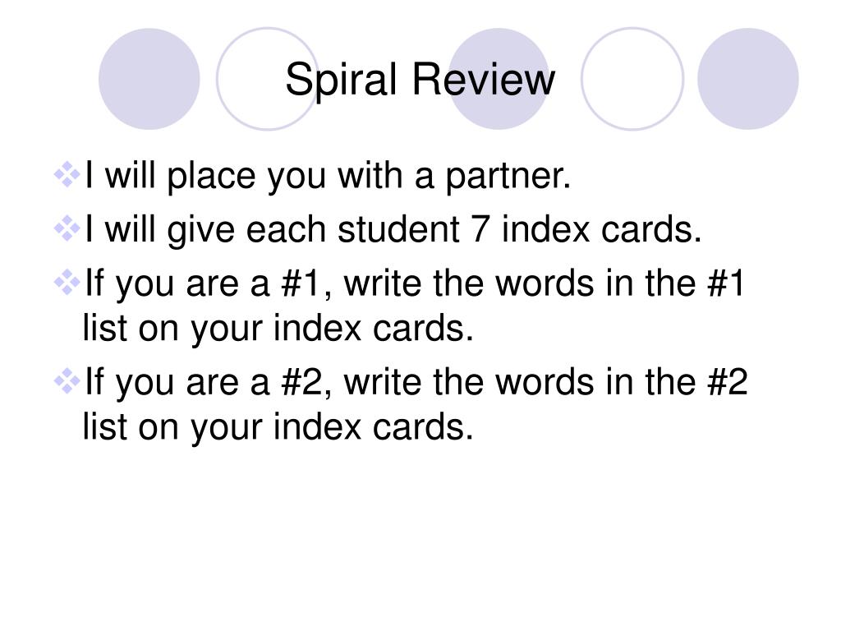Click the word 'Spiral' in the title
This screenshot has height=631, width=841.
point(341,81)
